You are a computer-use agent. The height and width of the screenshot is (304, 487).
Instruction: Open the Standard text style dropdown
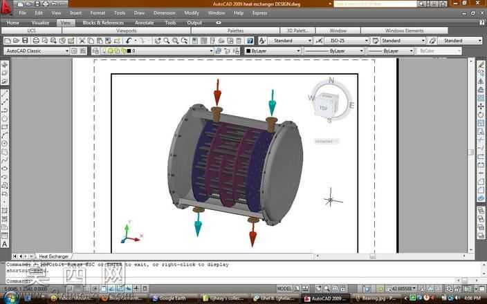pyautogui.click(x=290, y=41)
